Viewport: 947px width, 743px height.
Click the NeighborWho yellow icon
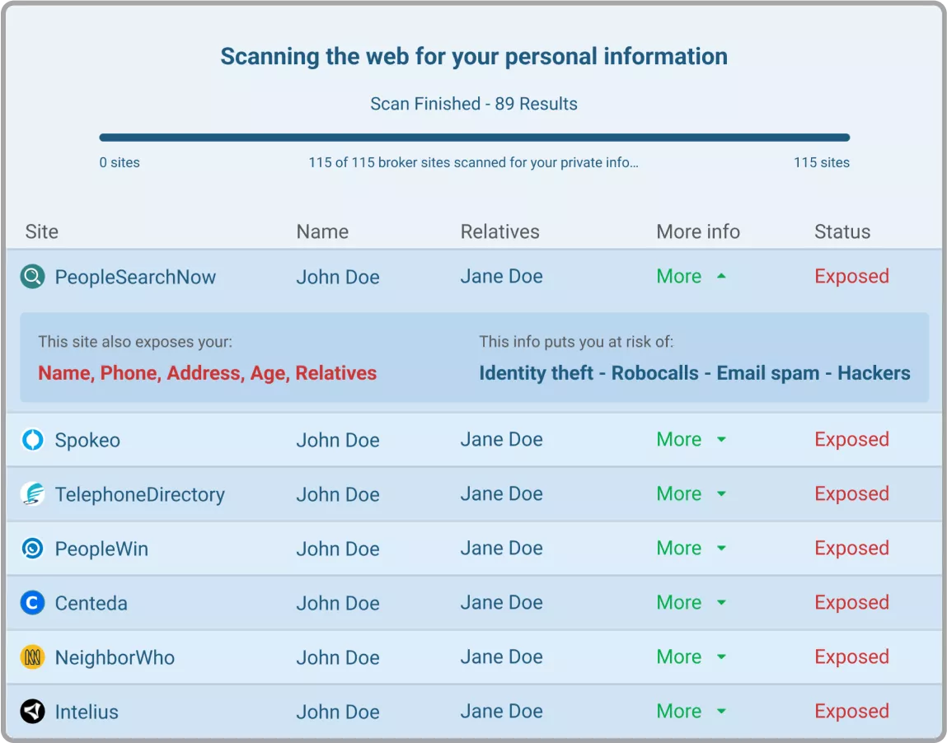point(32,657)
